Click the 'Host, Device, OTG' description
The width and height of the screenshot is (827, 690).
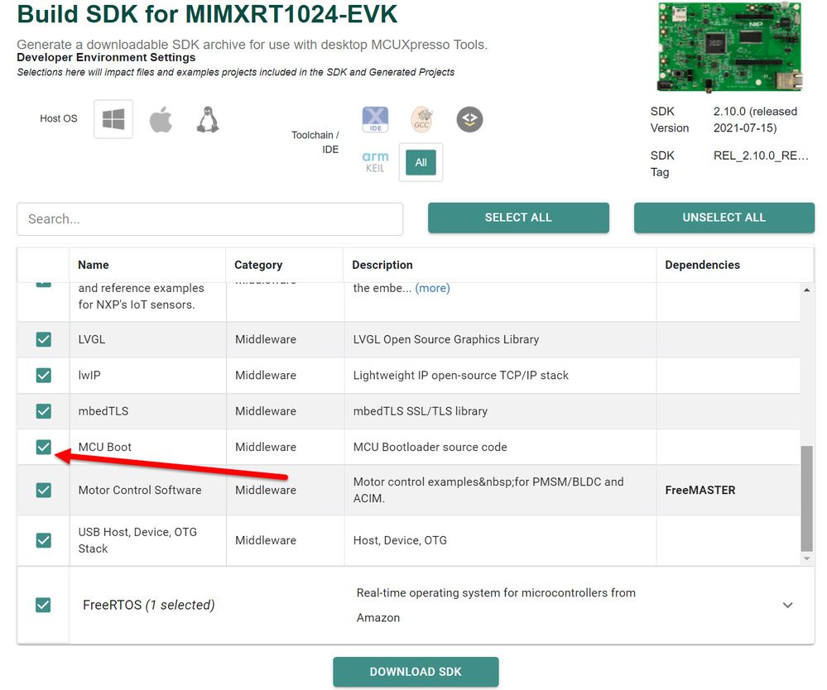click(400, 540)
